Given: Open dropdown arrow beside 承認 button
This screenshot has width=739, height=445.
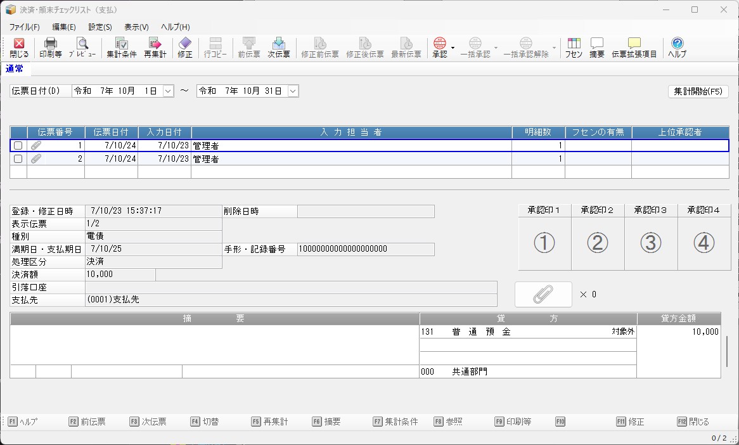Looking at the screenshot, I should 453,48.
